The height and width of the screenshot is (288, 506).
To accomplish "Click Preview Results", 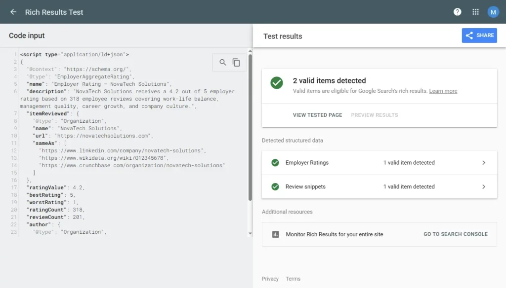I will (x=375, y=115).
